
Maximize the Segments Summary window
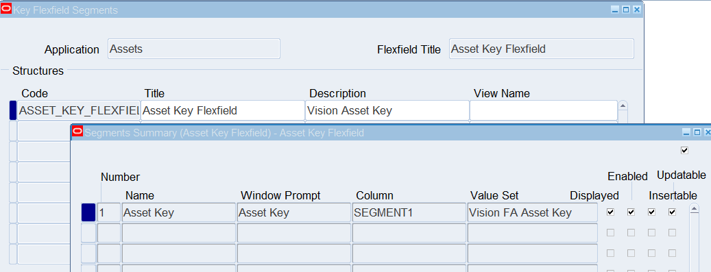(697, 132)
